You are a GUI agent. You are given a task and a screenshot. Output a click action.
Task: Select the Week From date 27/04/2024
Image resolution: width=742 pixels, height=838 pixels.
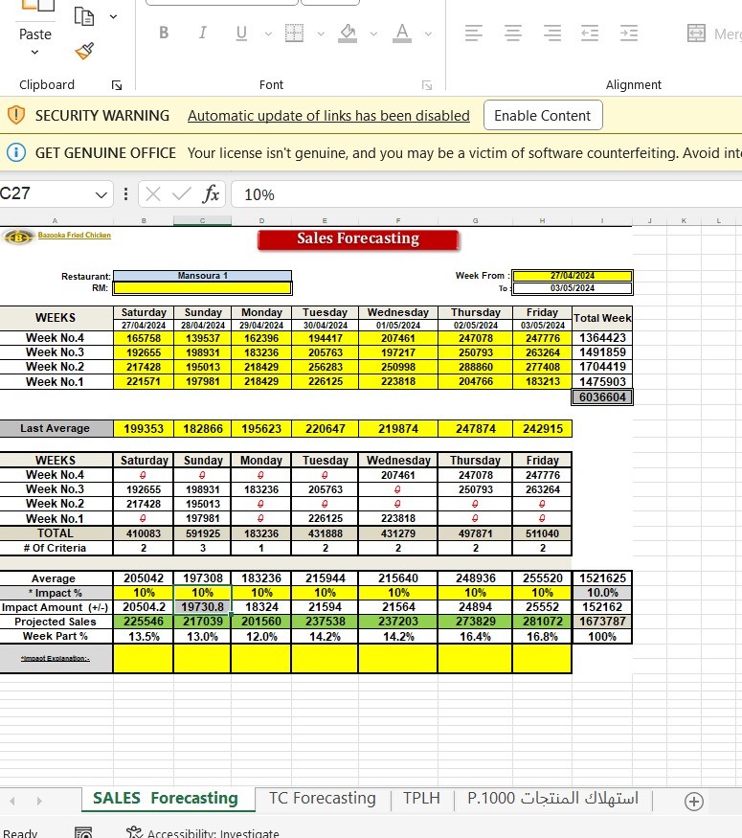point(573,276)
